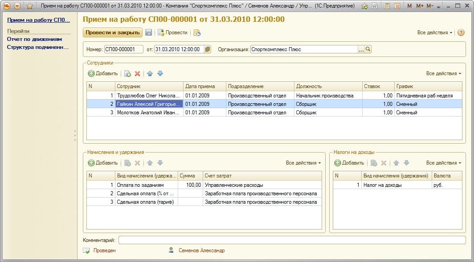Image resolution: width=474 pixels, height=262 pixels.
Task: Move employee row down with arrow
Action: click(x=160, y=73)
